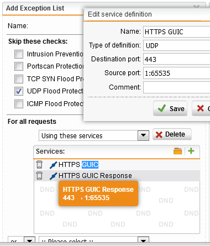Enable TCP SYN Flood Protection checkbox

pyautogui.click(x=19, y=79)
